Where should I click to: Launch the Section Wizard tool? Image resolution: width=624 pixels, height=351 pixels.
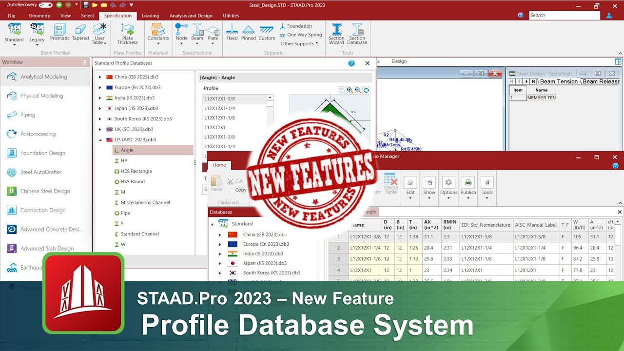(336, 34)
